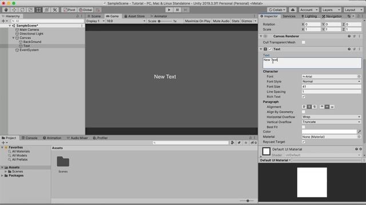The height and width of the screenshot is (205, 366).
Task: Switch to the Profiler tab
Action: coord(101,138)
